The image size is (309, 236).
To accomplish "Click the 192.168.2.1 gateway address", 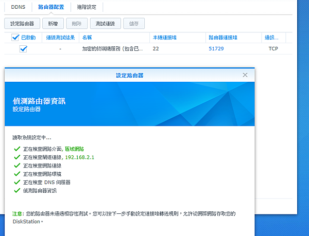I will (x=79, y=157).
